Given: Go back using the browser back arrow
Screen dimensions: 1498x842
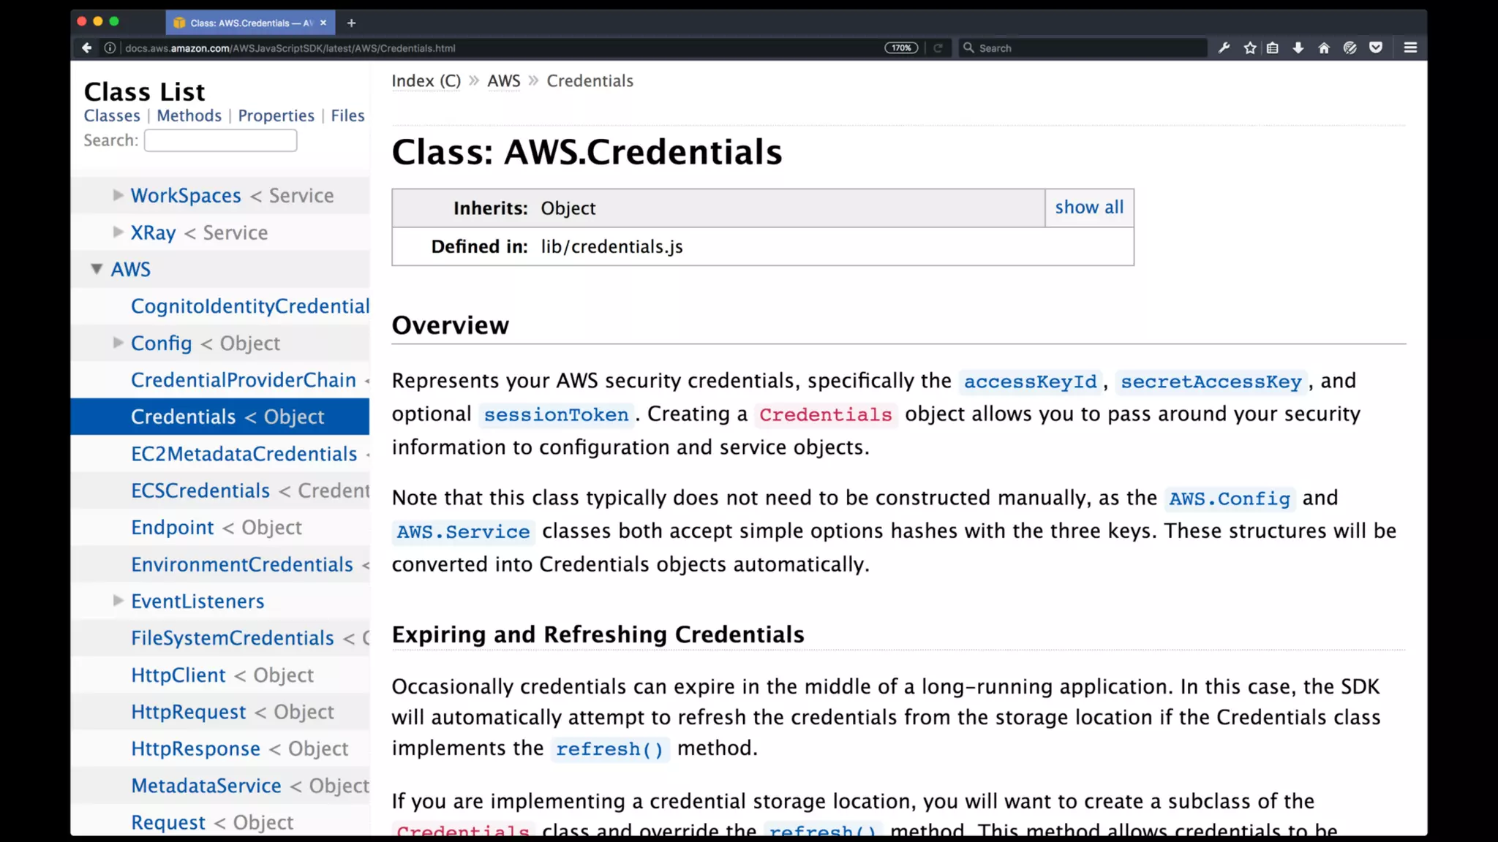Looking at the screenshot, I should pyautogui.click(x=86, y=48).
